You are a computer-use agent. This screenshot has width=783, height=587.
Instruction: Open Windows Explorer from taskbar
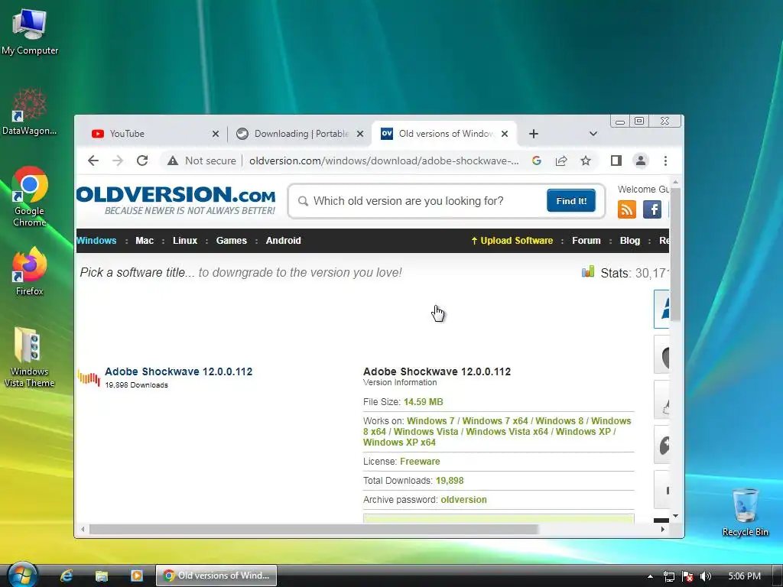(102, 576)
